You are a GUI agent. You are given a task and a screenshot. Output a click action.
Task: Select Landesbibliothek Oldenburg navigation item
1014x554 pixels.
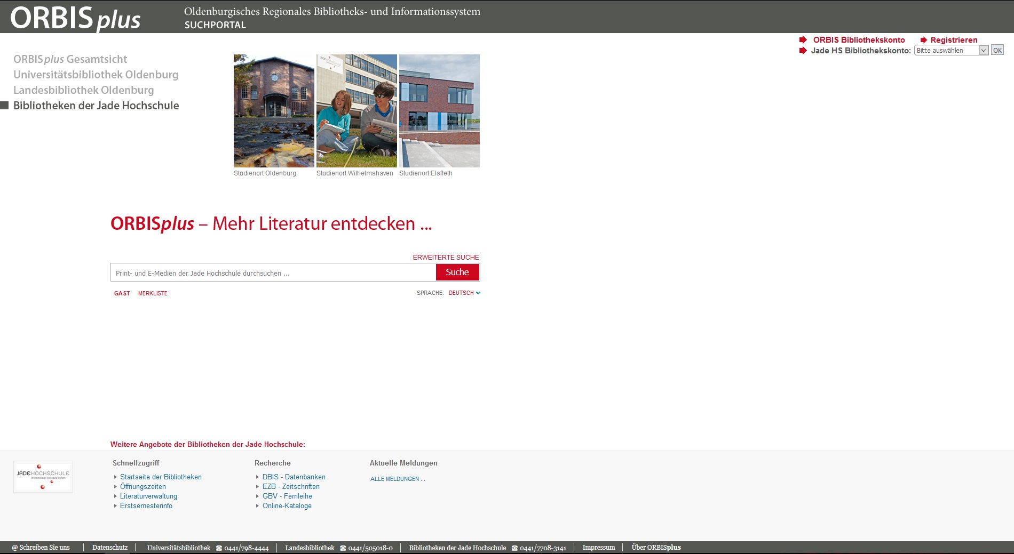click(84, 90)
